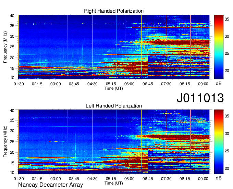Click the "07:30" tick under Right Handed plot
The height and width of the screenshot is (189, 233).
click(166, 84)
